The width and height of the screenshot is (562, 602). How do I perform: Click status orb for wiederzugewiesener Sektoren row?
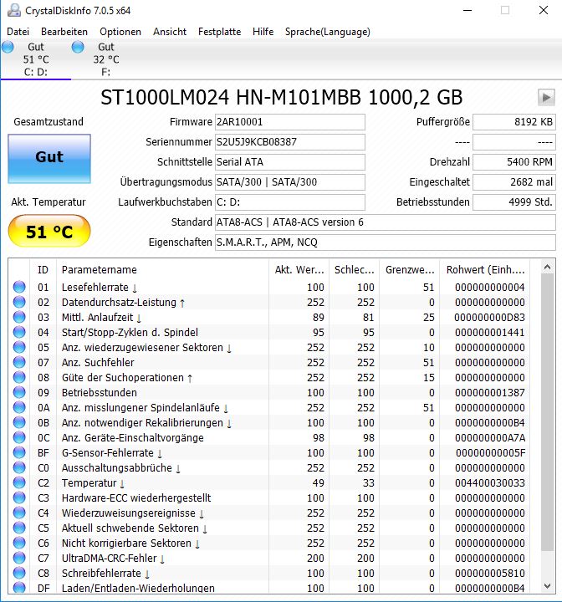[x=19, y=347]
